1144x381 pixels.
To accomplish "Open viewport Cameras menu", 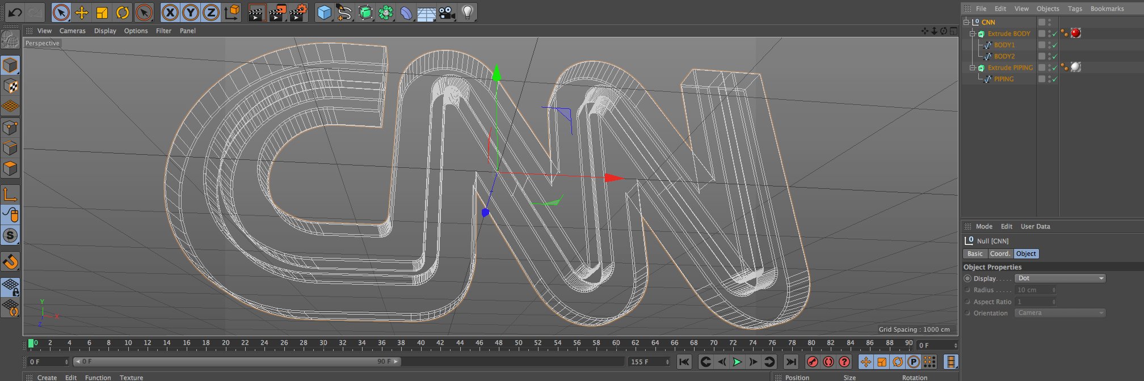I will (73, 31).
